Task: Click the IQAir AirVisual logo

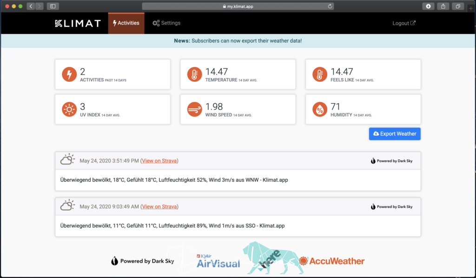Action: pos(218,262)
